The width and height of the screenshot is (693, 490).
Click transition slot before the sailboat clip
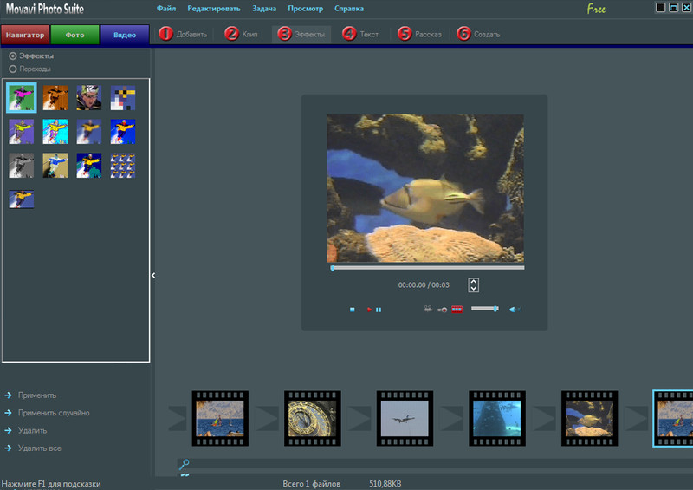pyautogui.click(x=178, y=418)
